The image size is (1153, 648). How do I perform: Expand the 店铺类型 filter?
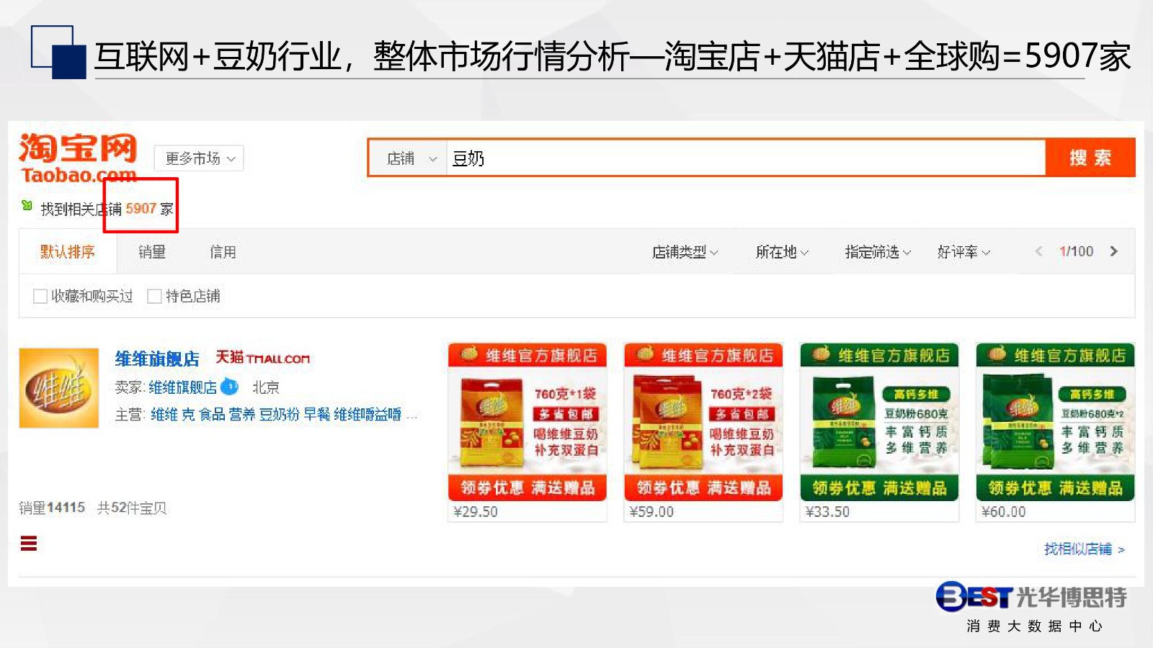click(x=685, y=252)
